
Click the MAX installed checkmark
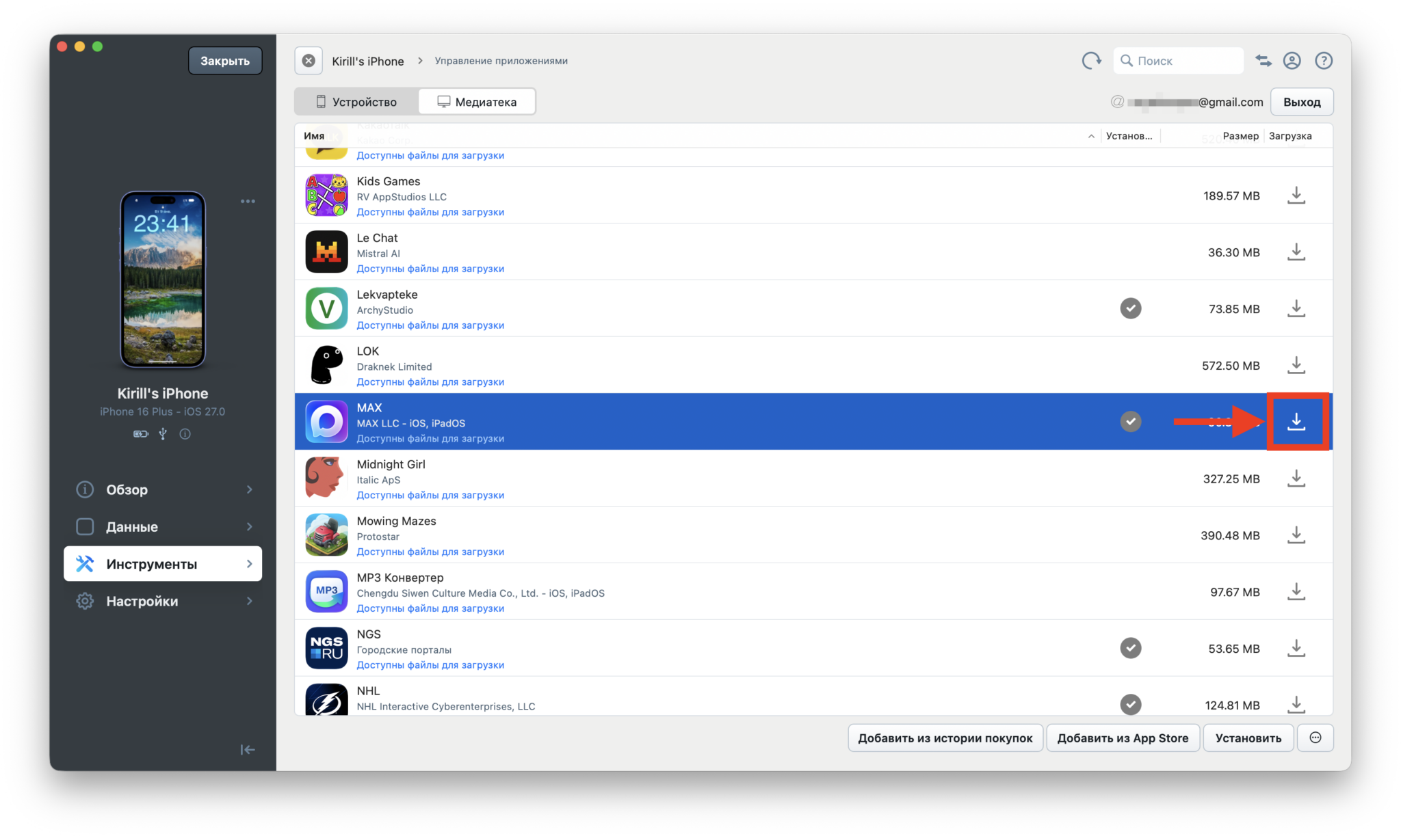(x=1130, y=422)
